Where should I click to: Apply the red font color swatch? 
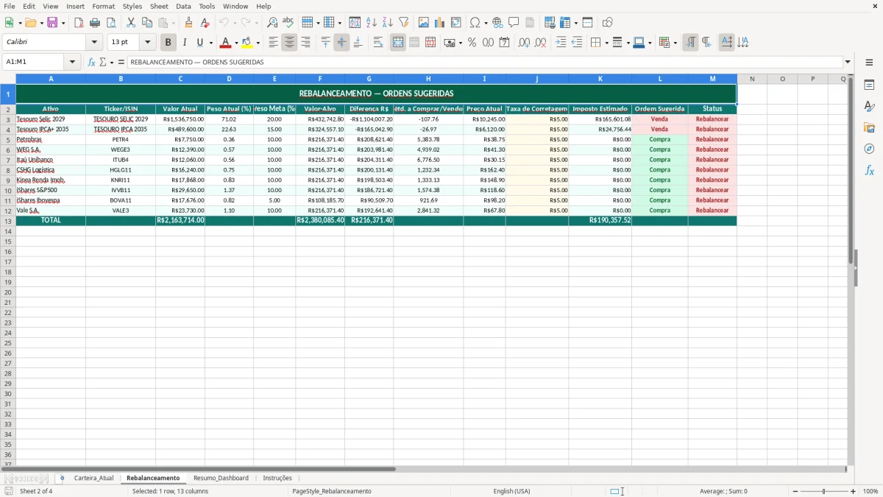point(226,43)
